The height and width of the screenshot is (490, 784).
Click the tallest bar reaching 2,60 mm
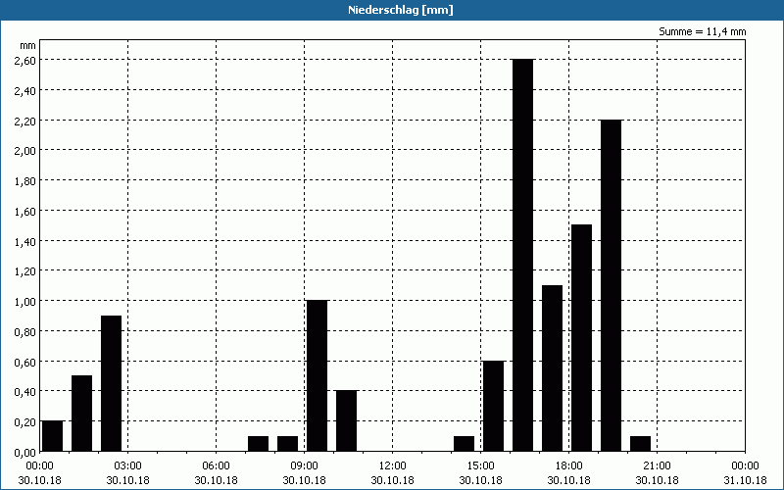(x=523, y=256)
